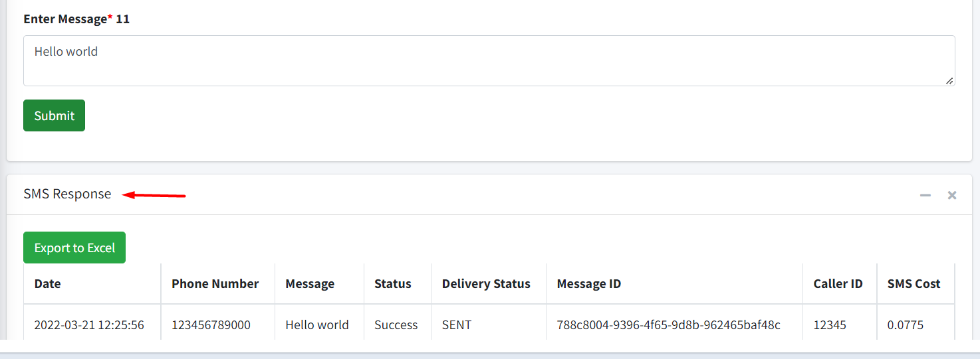
Task: Click the 0.0775 SMS cost cell
Action: click(905, 324)
